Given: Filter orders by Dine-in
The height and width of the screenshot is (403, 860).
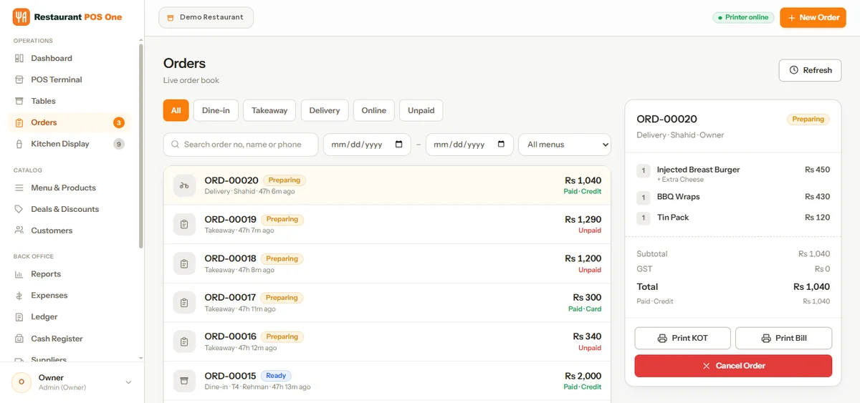Looking at the screenshot, I should tap(216, 110).
